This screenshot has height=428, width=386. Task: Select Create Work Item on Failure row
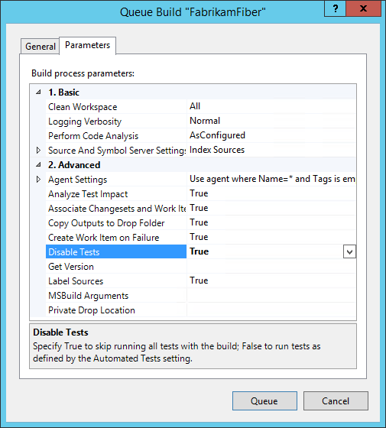click(x=201, y=237)
